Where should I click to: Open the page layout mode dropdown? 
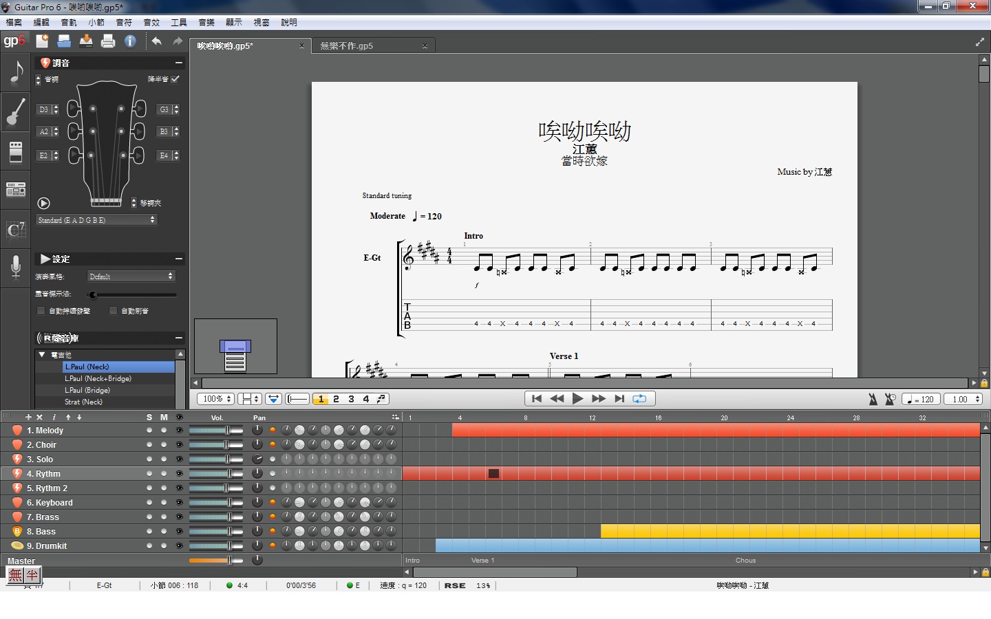pyautogui.click(x=249, y=399)
